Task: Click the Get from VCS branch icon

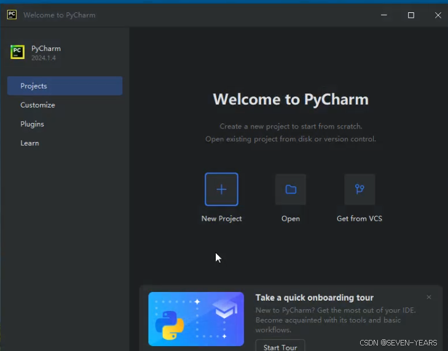Action: coord(360,189)
